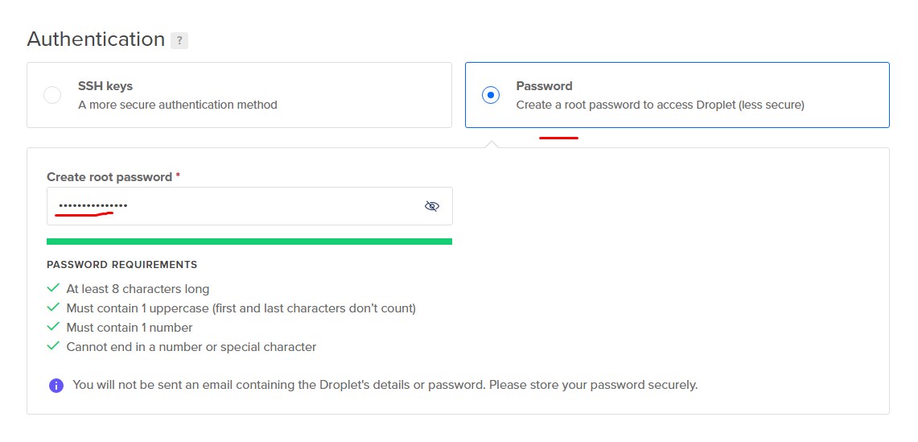Screen dimensions: 918x442
Task: Click the checkmark beside Cannot end in number
Action: [53, 345]
